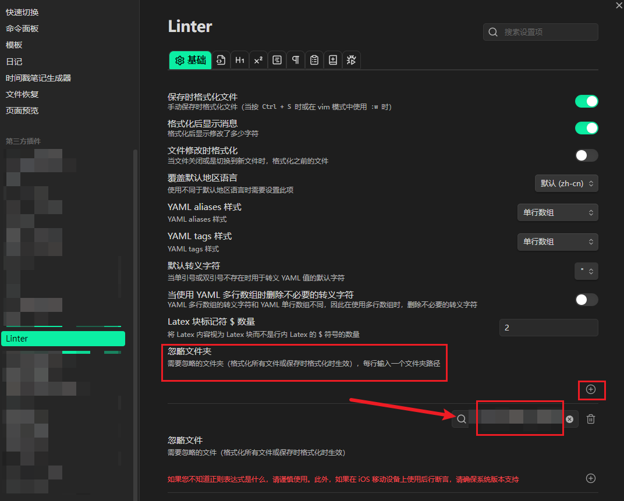Delete the ignored folder entry via trash icon
The image size is (624, 501).
pos(590,419)
